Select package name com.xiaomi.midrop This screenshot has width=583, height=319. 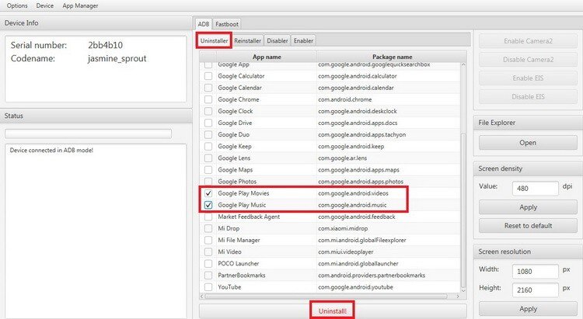pos(343,228)
